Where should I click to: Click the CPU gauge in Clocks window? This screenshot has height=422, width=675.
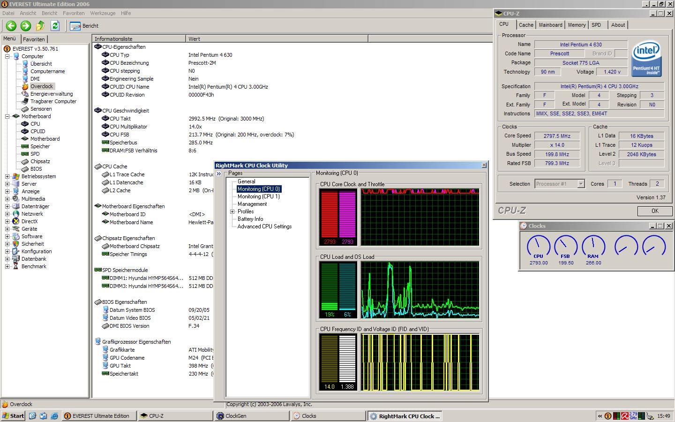538,246
